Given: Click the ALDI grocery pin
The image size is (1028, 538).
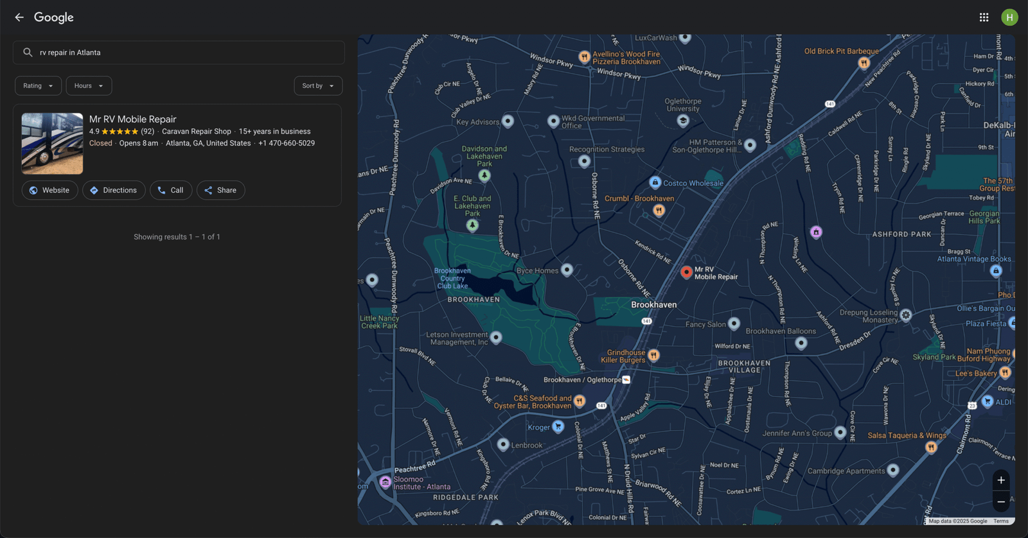Looking at the screenshot, I should click(988, 401).
